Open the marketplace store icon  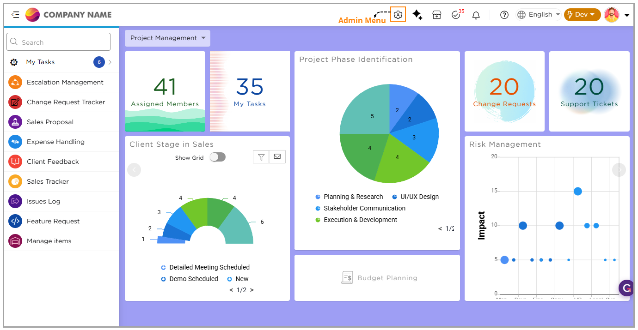point(437,15)
